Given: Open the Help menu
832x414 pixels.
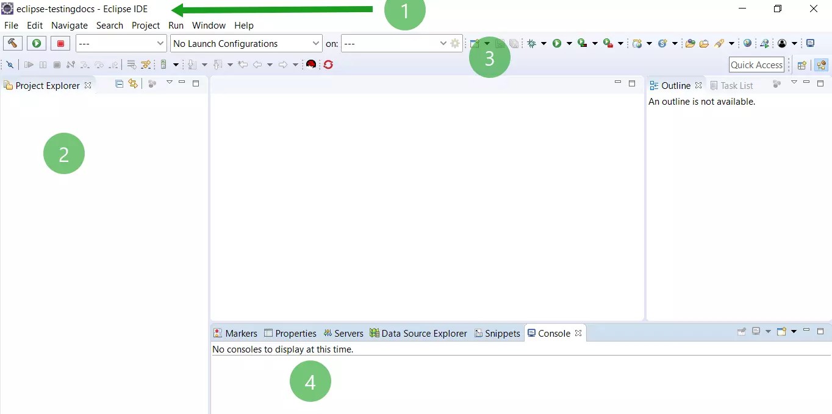Looking at the screenshot, I should click(x=244, y=25).
